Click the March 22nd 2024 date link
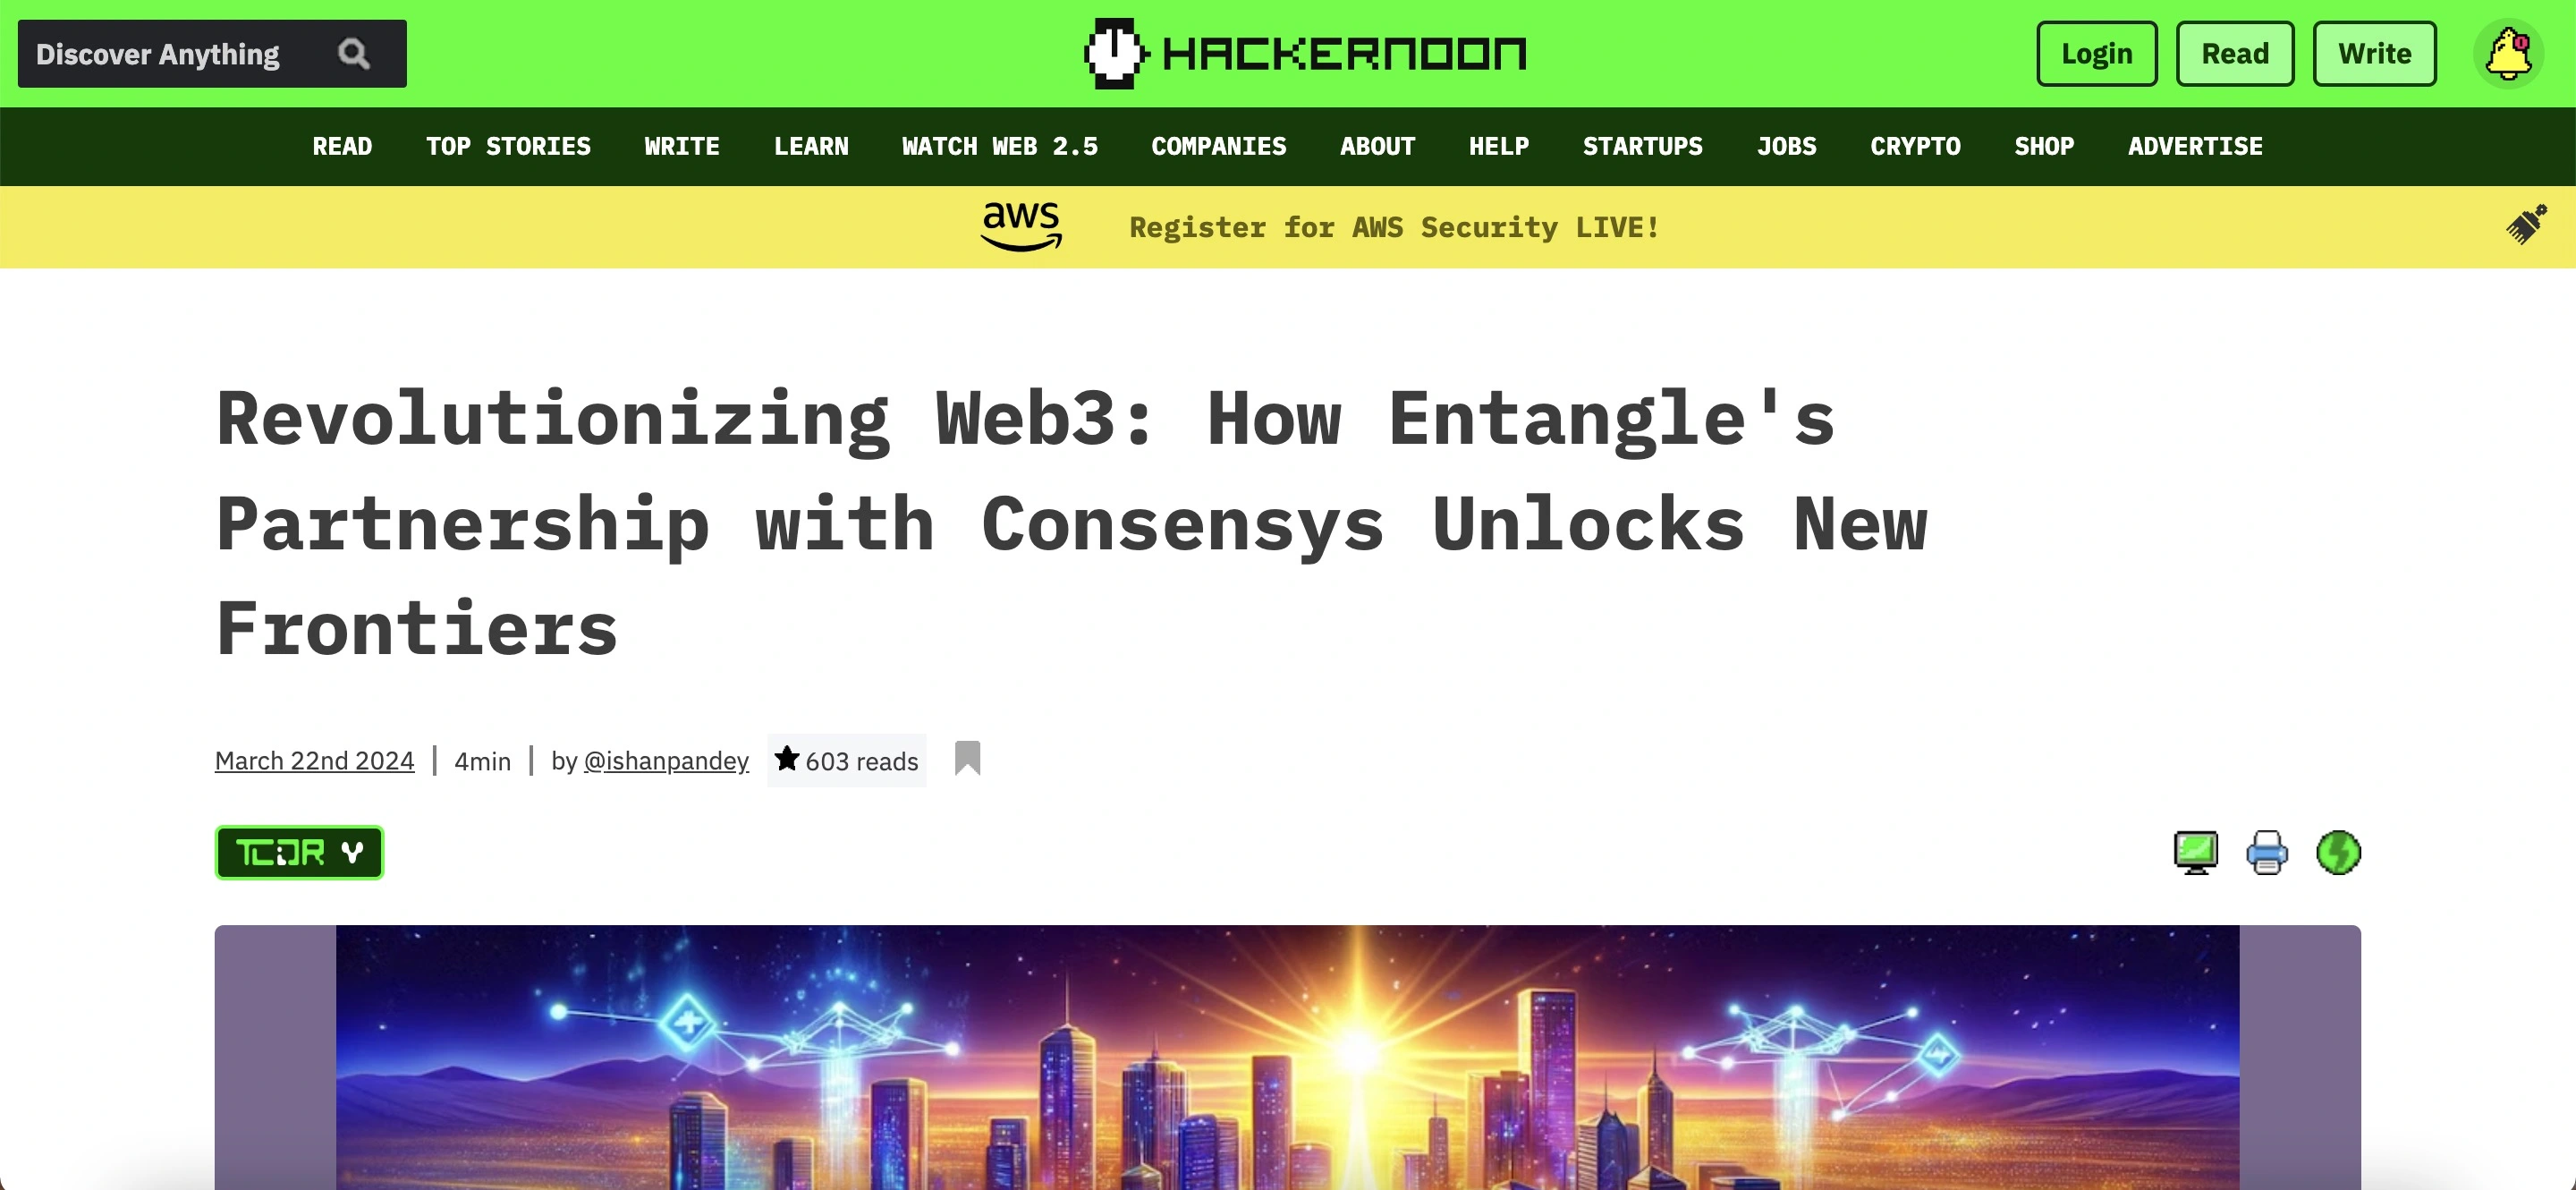2576x1190 pixels. [314, 761]
